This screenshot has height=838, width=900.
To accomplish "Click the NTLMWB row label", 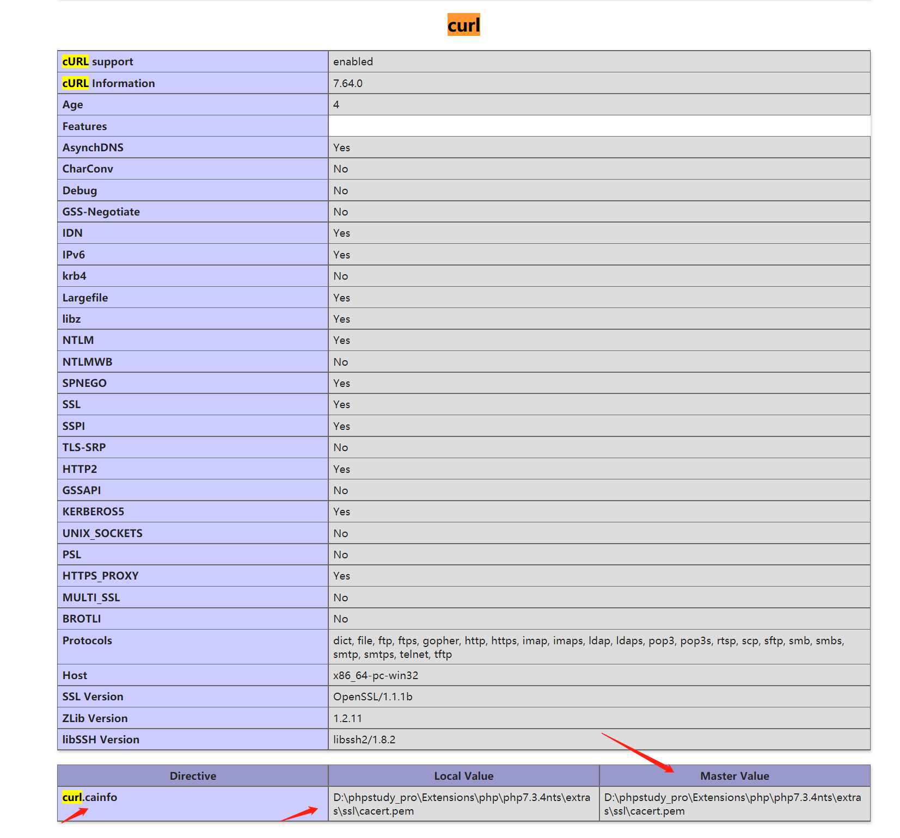I will (x=87, y=362).
